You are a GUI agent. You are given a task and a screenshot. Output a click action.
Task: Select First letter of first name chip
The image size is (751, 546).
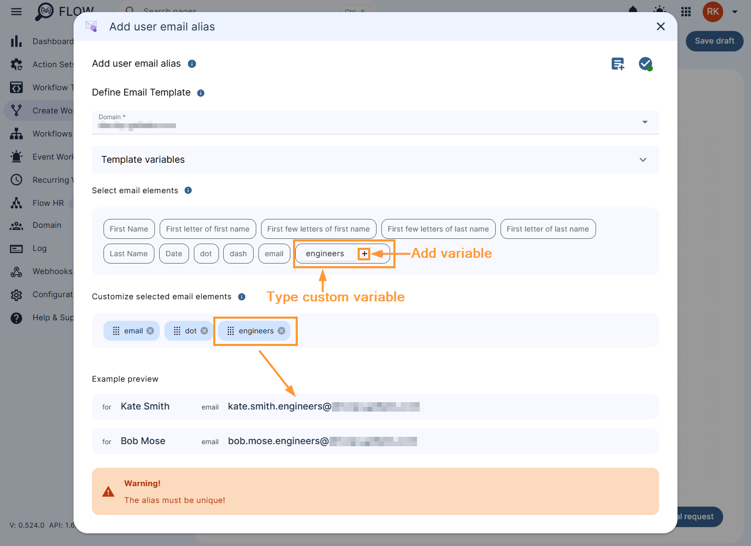(208, 229)
